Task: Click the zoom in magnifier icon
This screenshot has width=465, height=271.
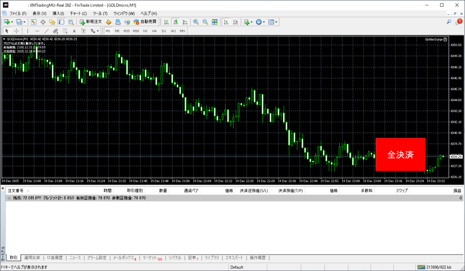Action: (x=196, y=22)
